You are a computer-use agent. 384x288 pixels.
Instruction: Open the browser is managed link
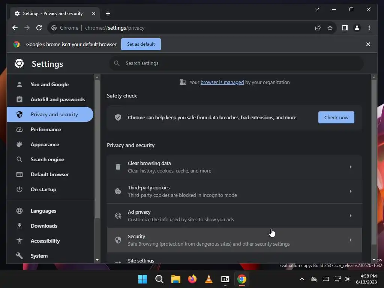[222, 82]
